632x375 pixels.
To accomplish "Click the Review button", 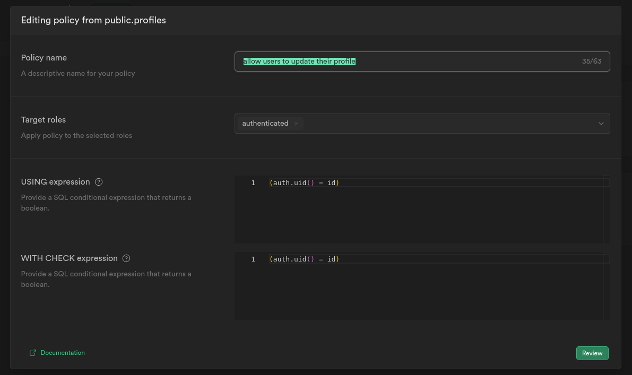I will coord(592,353).
